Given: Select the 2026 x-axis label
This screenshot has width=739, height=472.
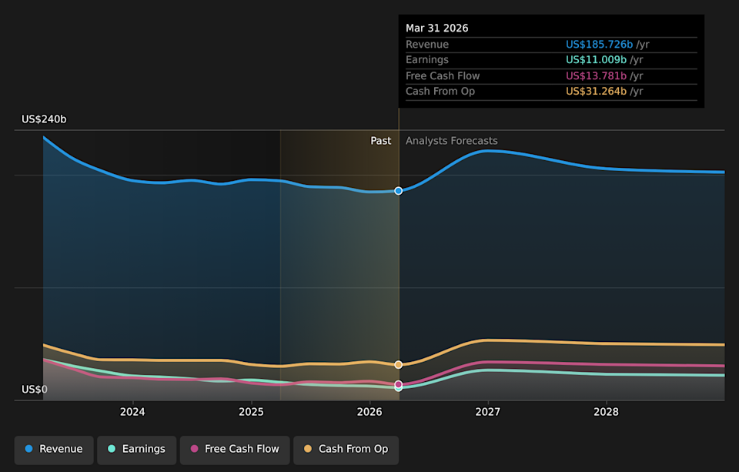Looking at the screenshot, I should click(369, 412).
